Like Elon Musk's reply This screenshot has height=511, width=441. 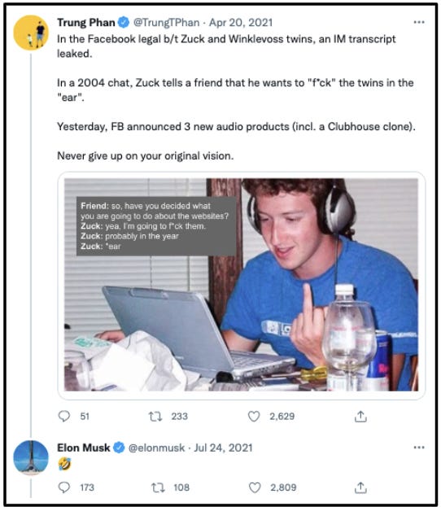click(255, 487)
